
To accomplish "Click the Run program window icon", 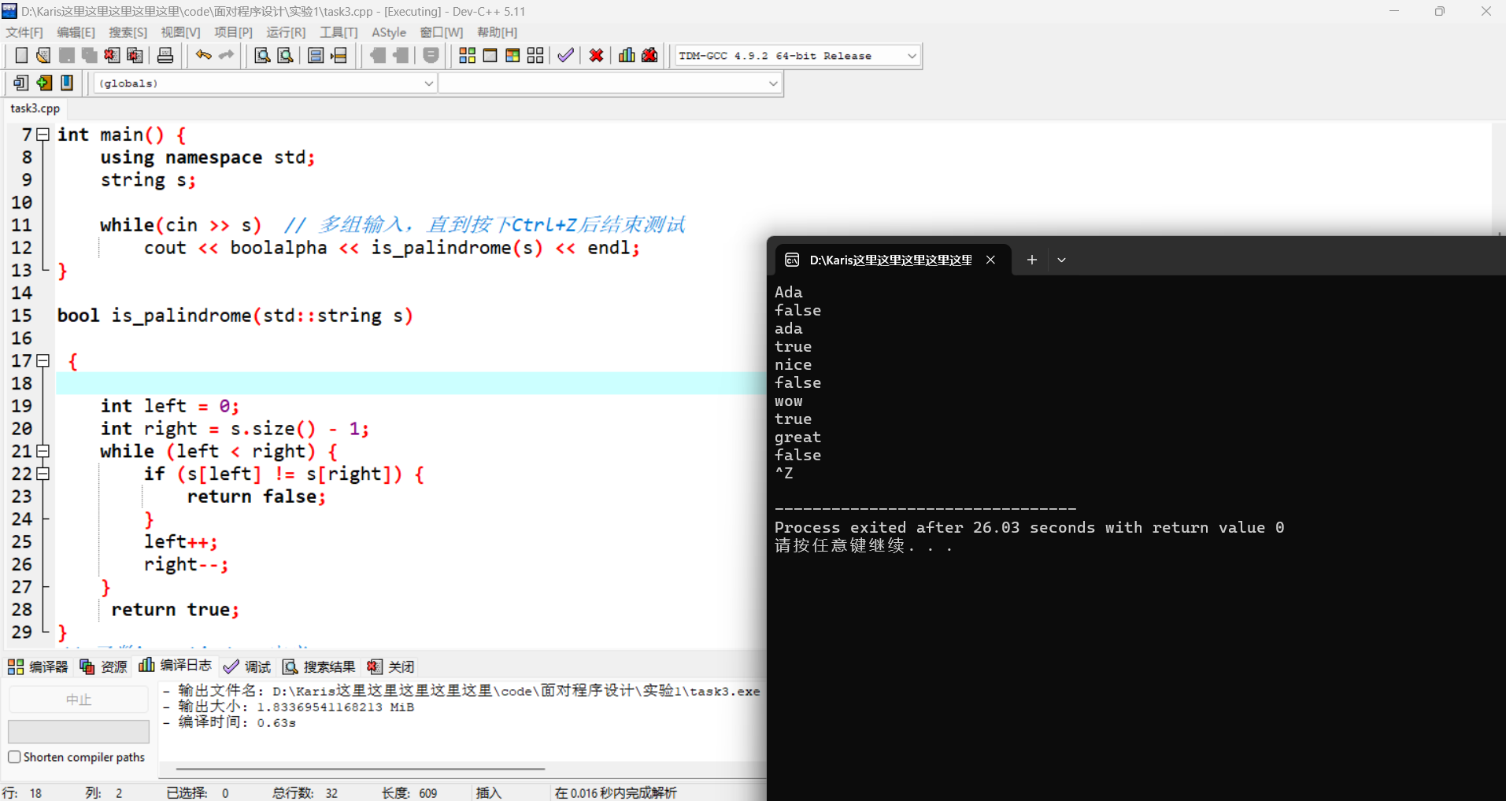I will tap(490, 55).
